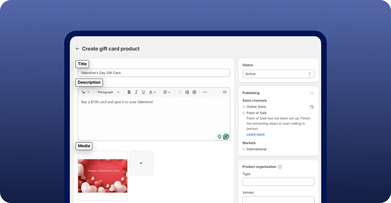Open the Paragraph style dropdown
391x203 pixels.
(108, 92)
